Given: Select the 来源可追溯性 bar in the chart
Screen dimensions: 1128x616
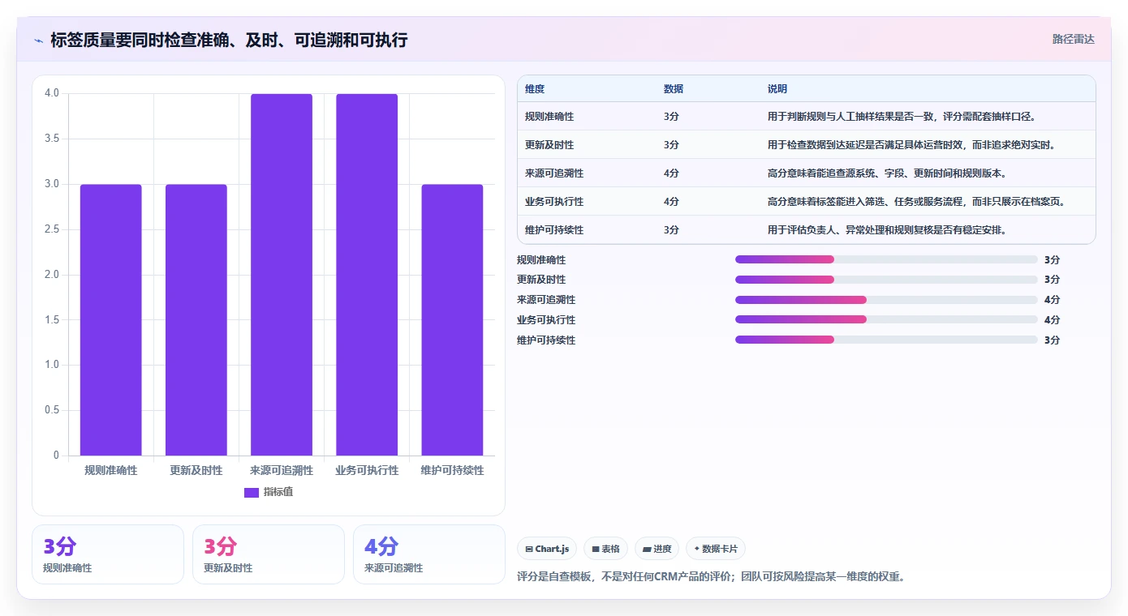Looking at the screenshot, I should coord(282,275).
